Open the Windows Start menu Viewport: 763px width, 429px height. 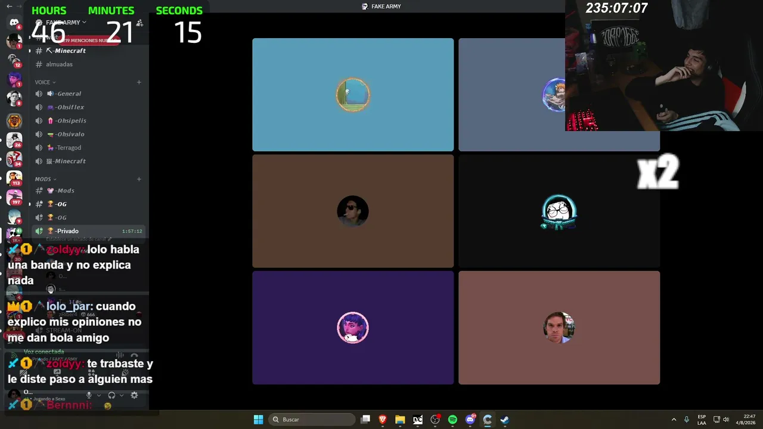[258, 419]
